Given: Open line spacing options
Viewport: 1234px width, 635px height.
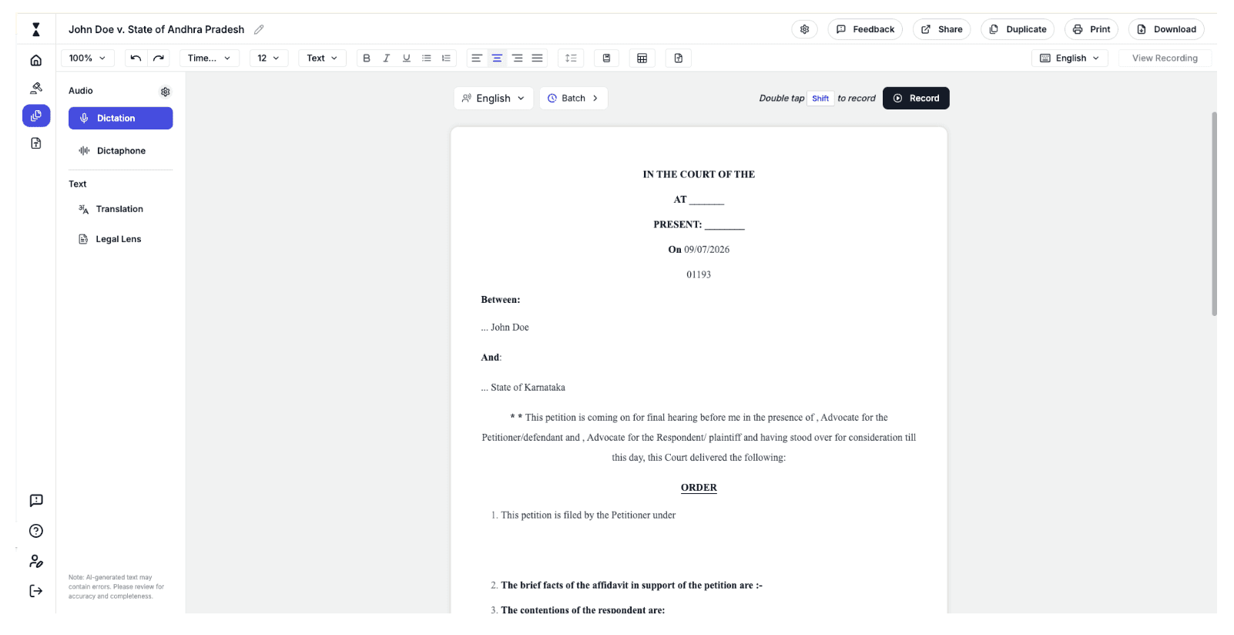Looking at the screenshot, I should [x=571, y=58].
